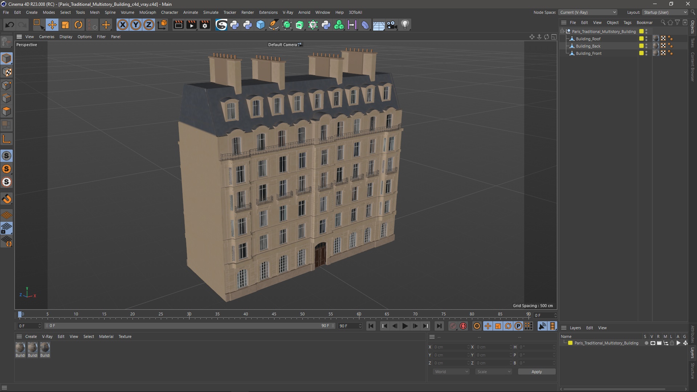
Task: Add a Light object from toolbar
Action: coord(405,25)
